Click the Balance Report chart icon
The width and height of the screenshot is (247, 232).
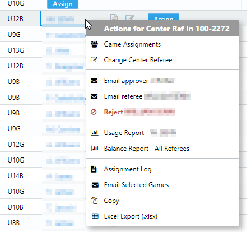(x=95, y=149)
